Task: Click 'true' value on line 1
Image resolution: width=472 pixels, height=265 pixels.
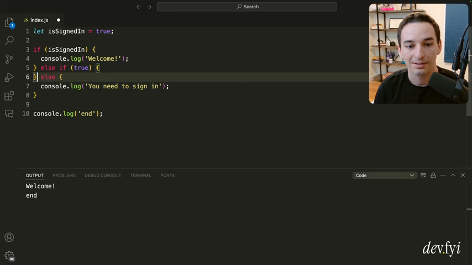Action: coord(103,31)
